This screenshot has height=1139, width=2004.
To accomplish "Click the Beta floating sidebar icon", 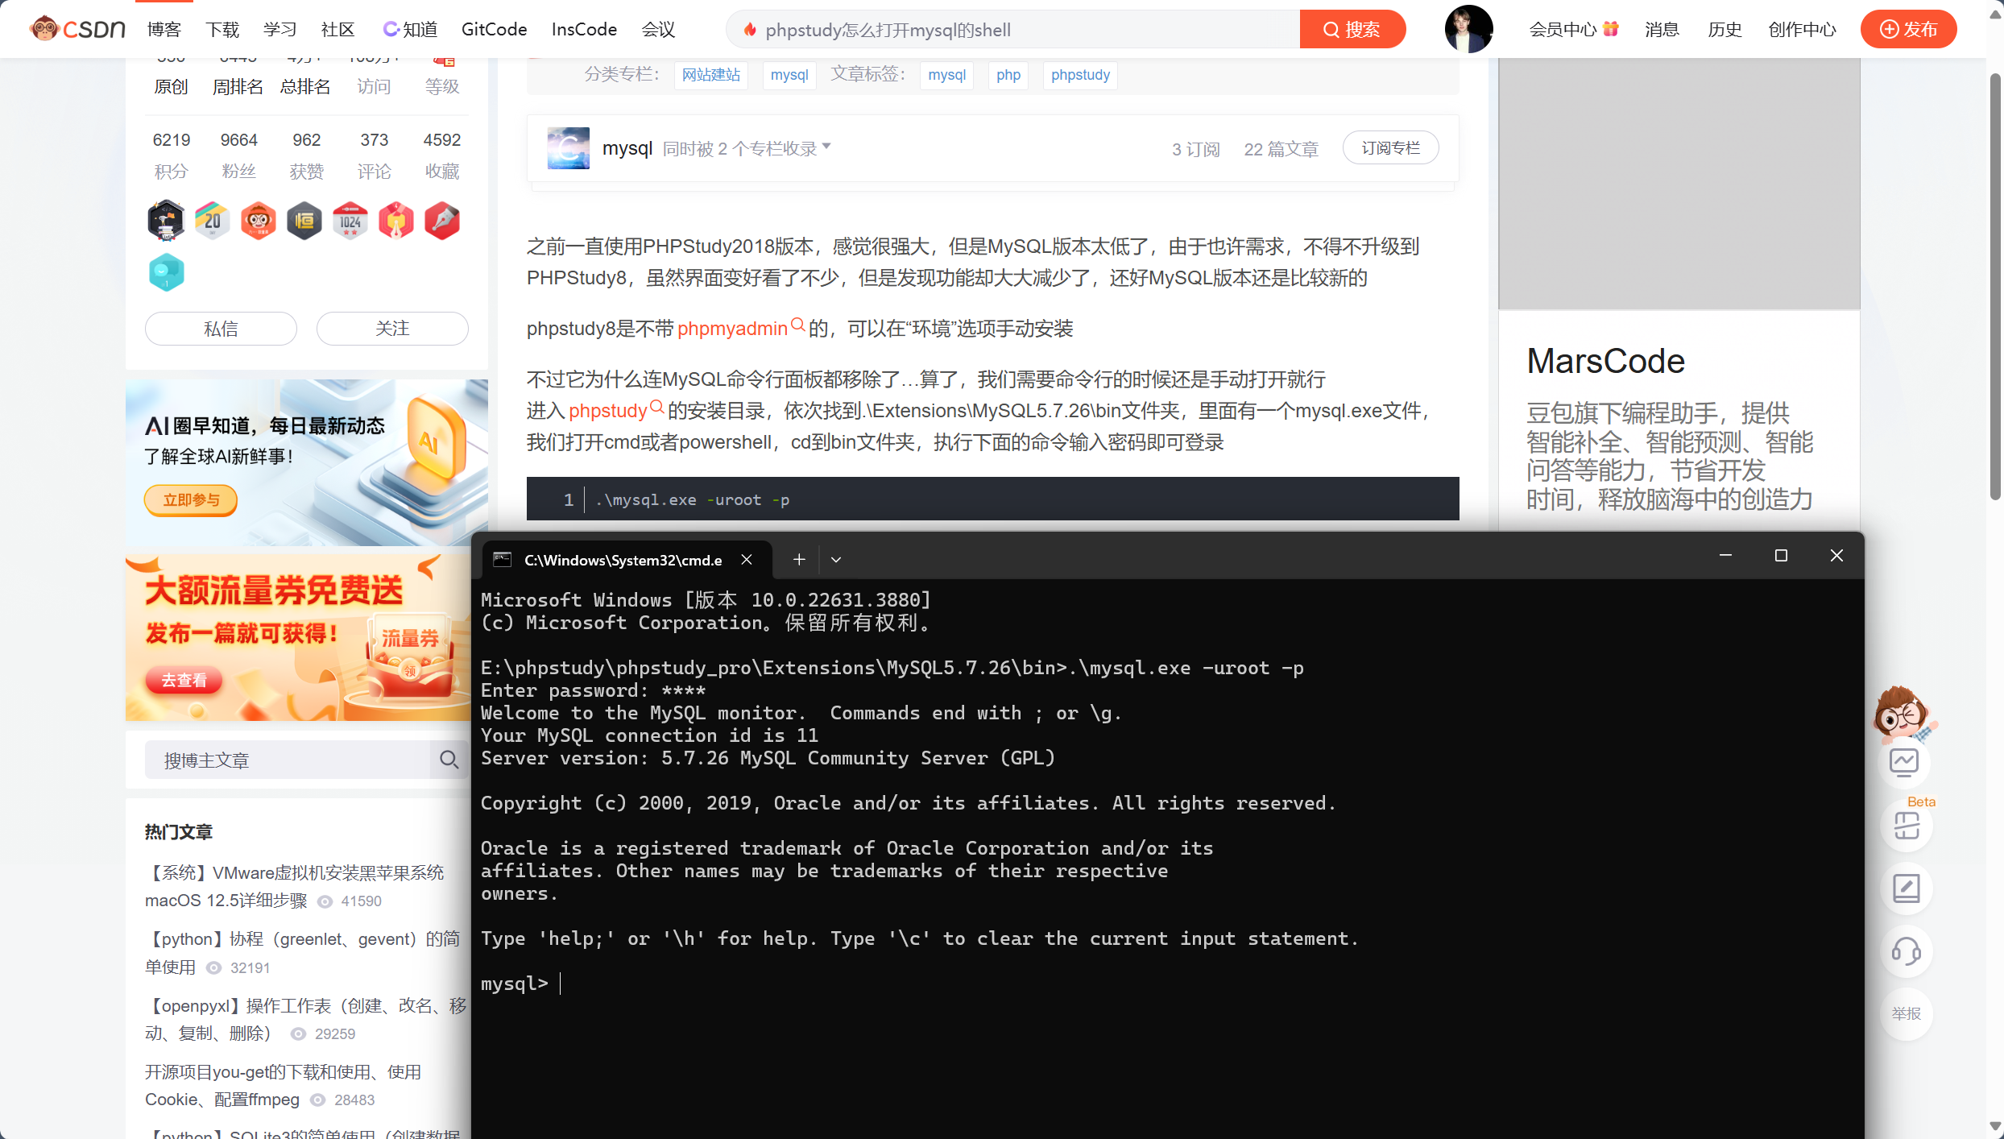I will pyautogui.click(x=1907, y=826).
